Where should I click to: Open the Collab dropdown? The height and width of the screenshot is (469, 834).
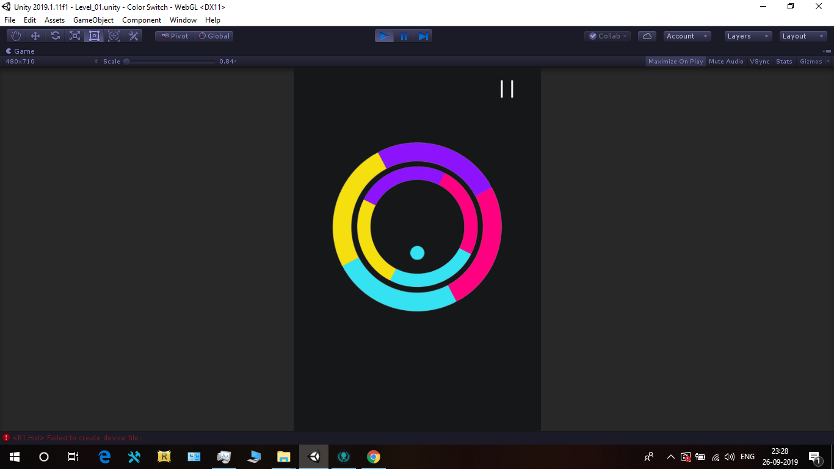[x=607, y=36]
